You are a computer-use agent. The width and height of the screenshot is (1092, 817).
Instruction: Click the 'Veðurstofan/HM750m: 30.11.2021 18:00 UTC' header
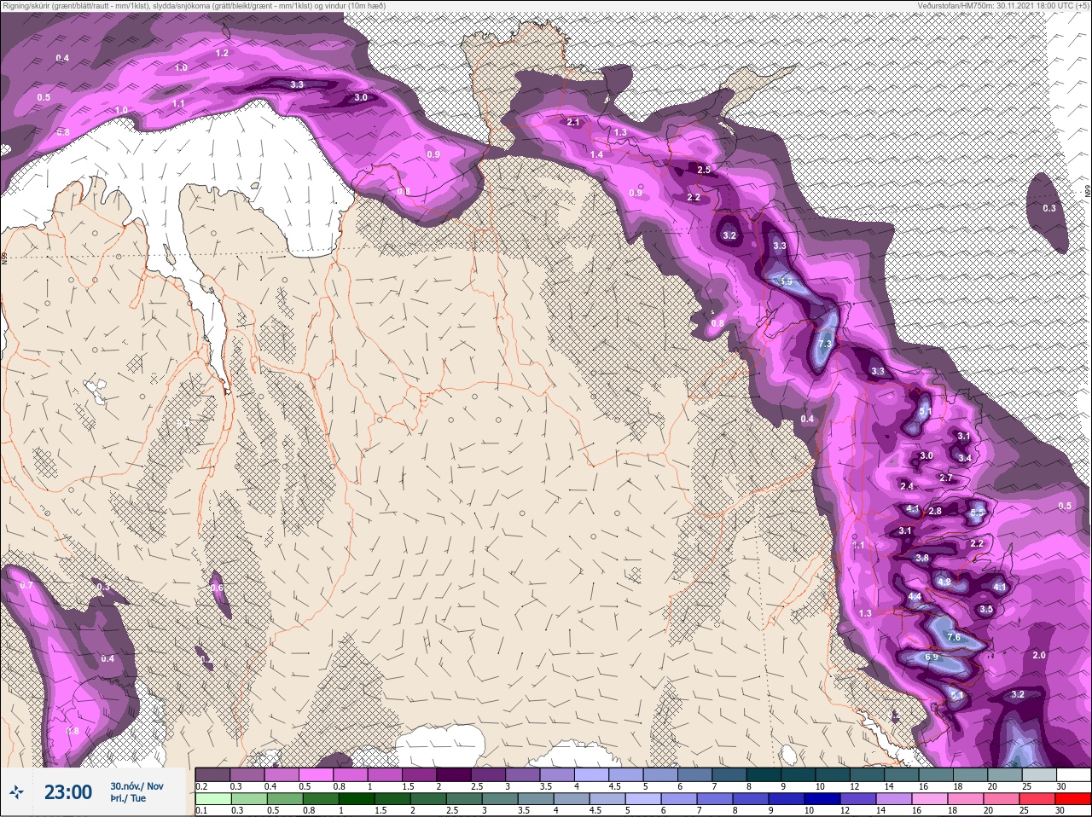[1003, 5]
